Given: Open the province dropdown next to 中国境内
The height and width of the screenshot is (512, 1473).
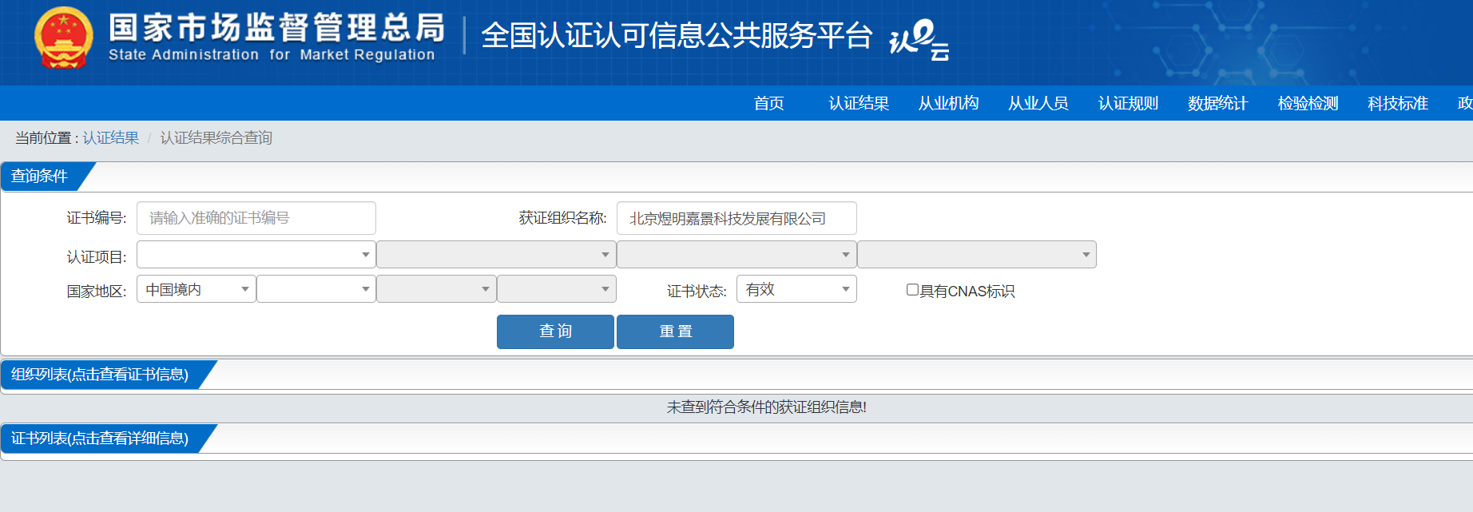Looking at the screenshot, I should tap(316, 289).
